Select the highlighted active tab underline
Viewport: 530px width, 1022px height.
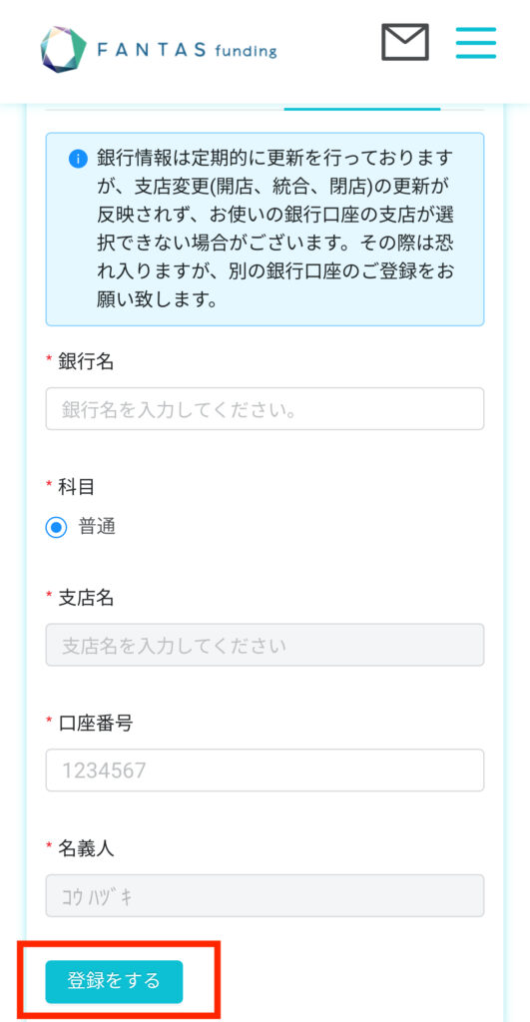[x=362, y=108]
